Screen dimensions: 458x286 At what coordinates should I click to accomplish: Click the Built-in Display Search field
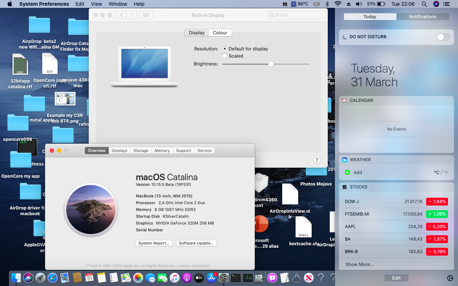[296, 15]
